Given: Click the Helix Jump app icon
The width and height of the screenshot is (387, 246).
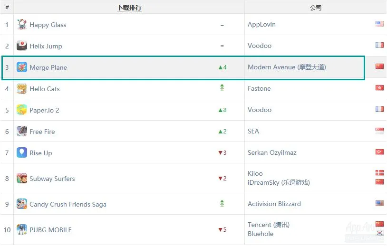Looking at the screenshot, I should [22, 46].
